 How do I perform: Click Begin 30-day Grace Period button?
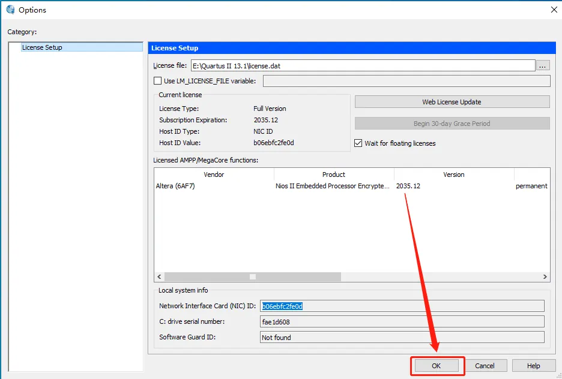point(452,124)
